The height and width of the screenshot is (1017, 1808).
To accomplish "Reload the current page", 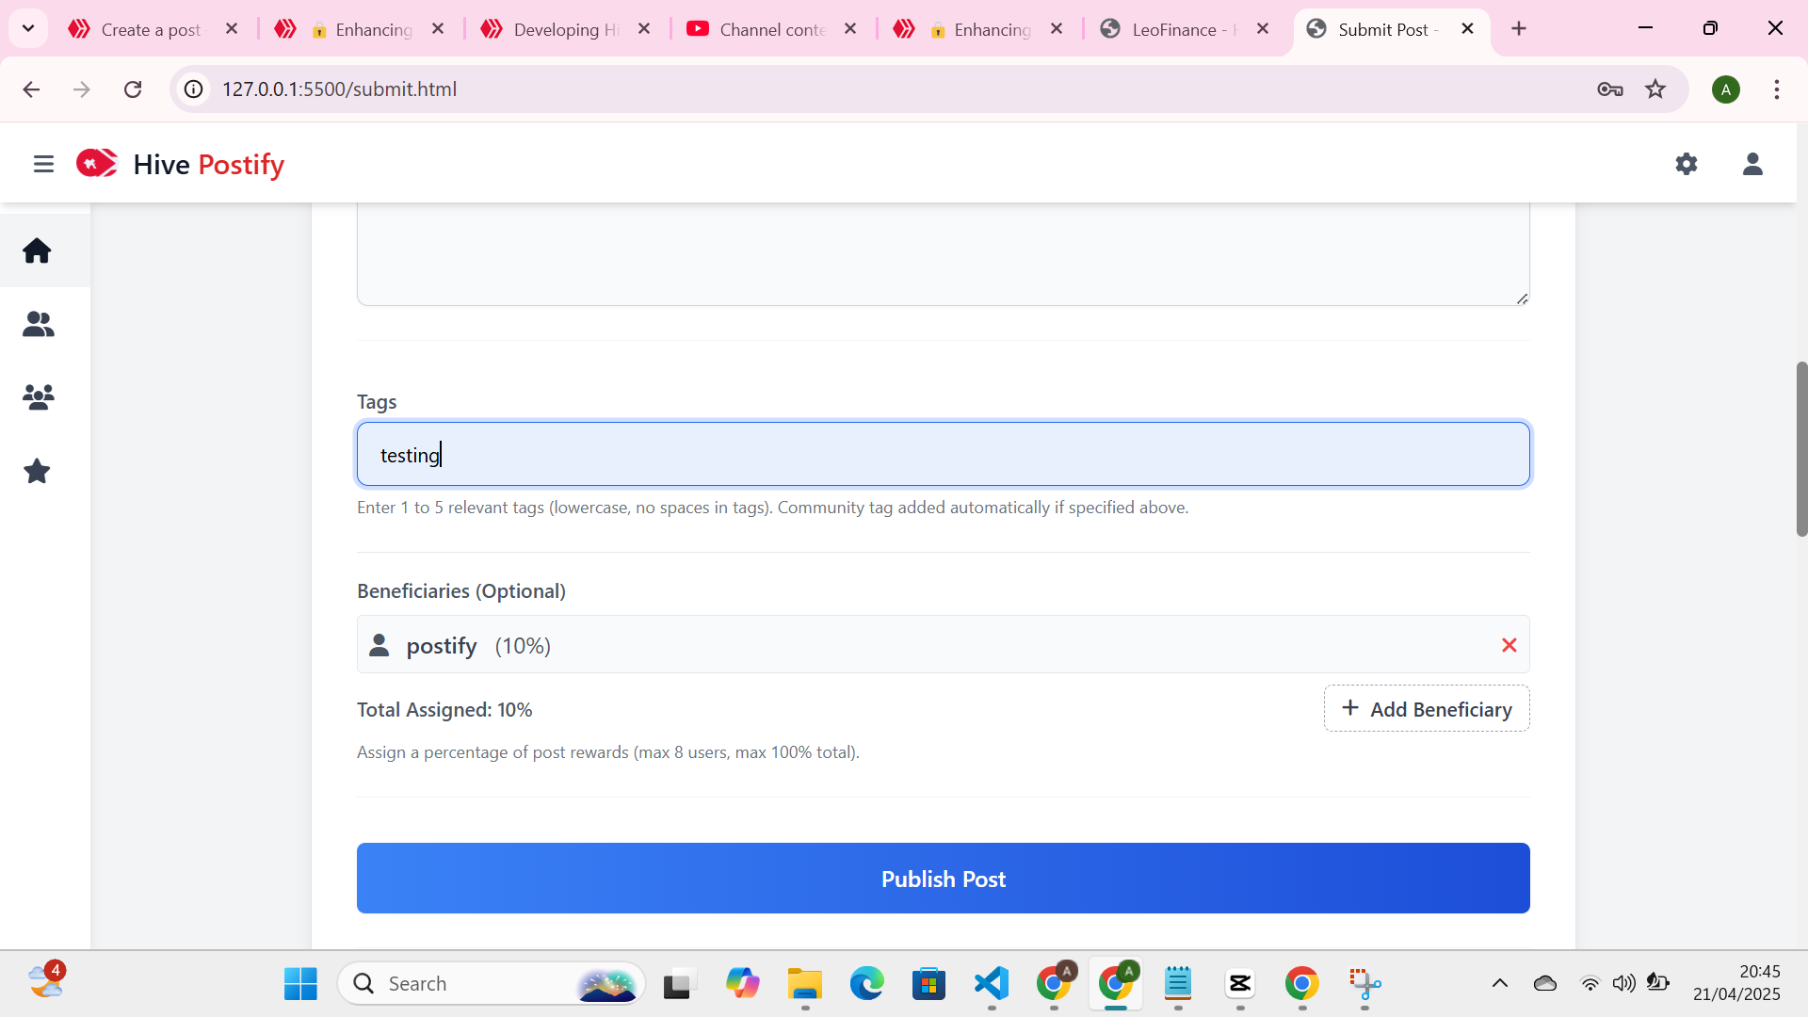I will click(x=133, y=89).
